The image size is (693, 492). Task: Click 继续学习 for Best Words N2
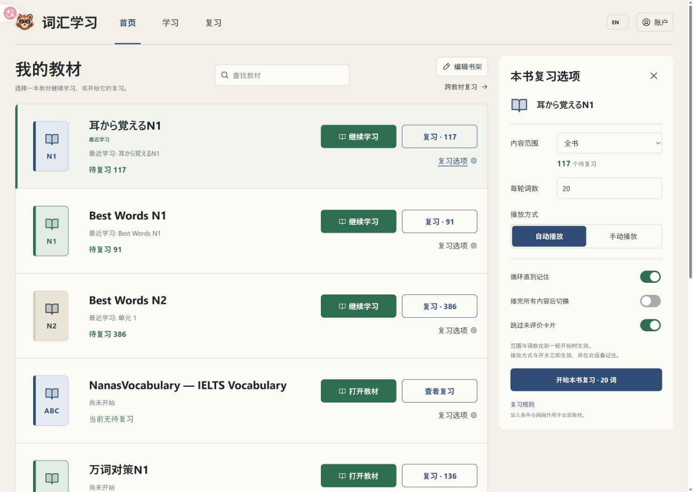click(x=359, y=306)
